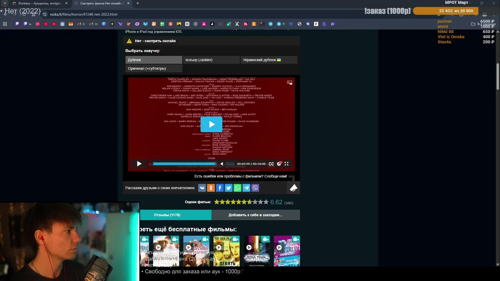Share the film on VK
The width and height of the screenshot is (500, 281).
(x=202, y=188)
